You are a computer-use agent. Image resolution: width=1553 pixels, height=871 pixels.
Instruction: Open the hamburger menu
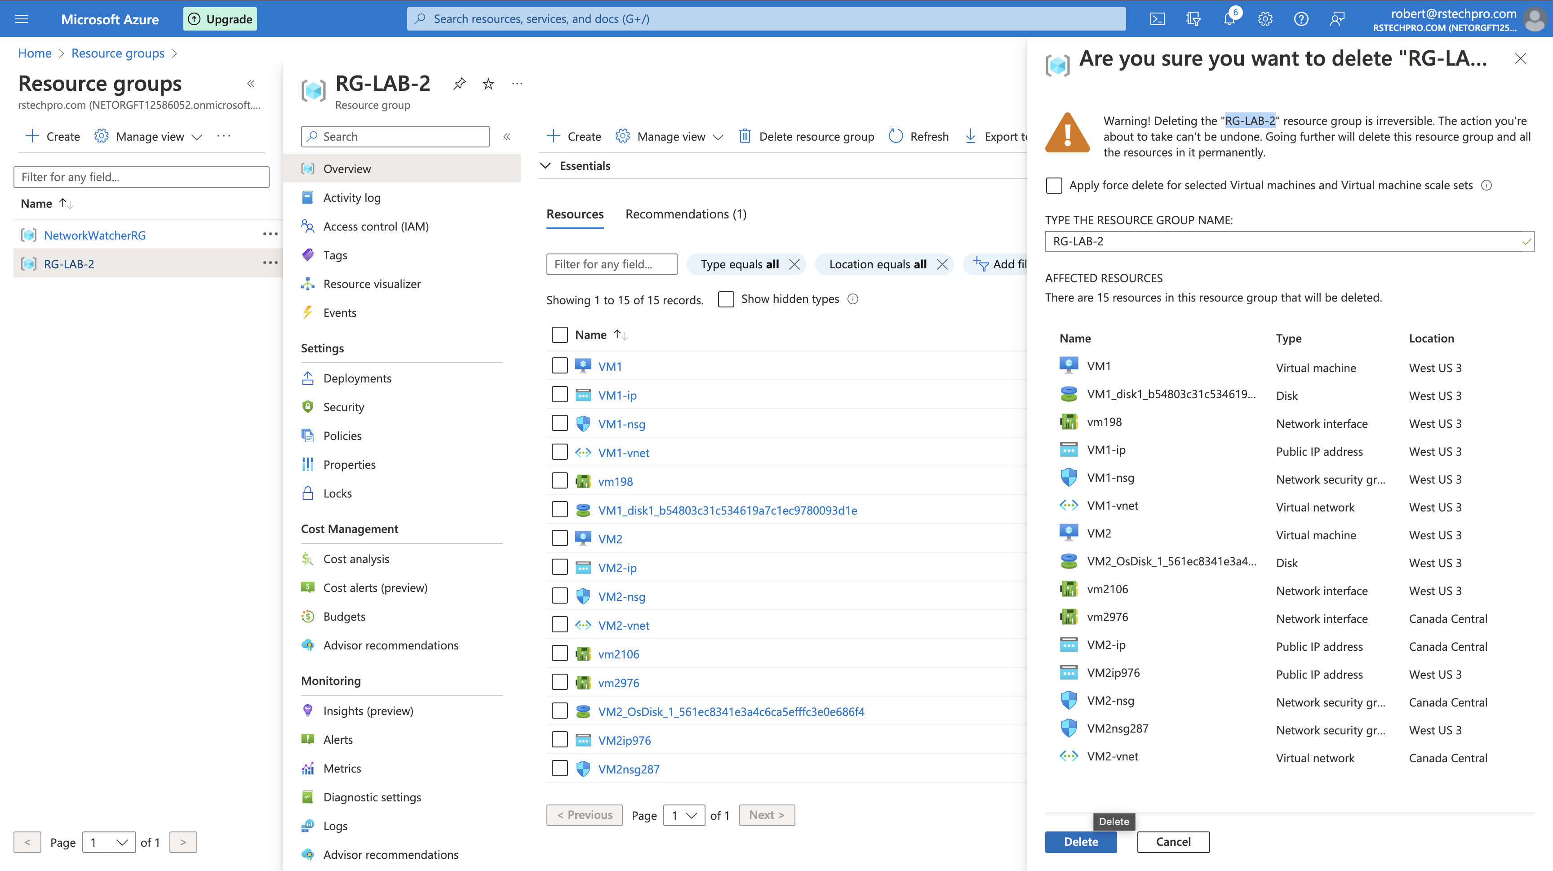[x=22, y=19]
